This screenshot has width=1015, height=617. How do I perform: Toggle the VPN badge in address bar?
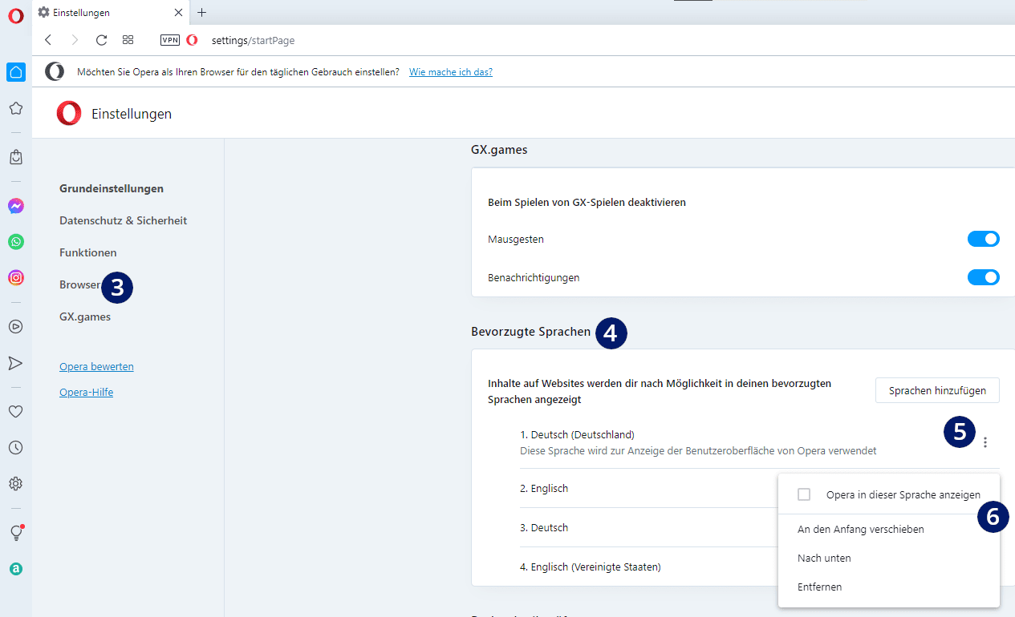tap(170, 40)
